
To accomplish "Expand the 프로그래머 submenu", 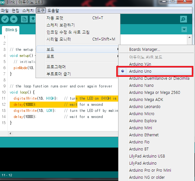I will point(77,67).
